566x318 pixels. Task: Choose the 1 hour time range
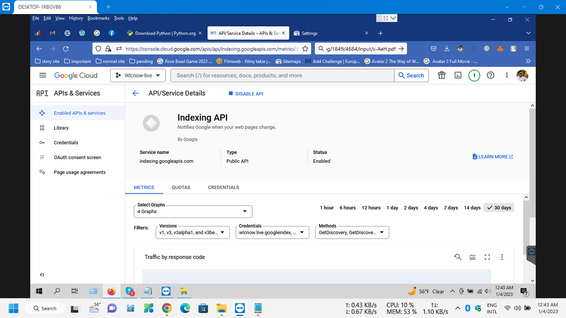click(x=327, y=208)
